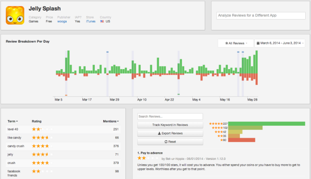The height and width of the screenshot is (179, 311).
Task: Sort by Term column header
Action: 13,121
